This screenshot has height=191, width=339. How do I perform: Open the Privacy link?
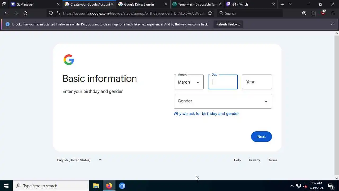pos(255,160)
